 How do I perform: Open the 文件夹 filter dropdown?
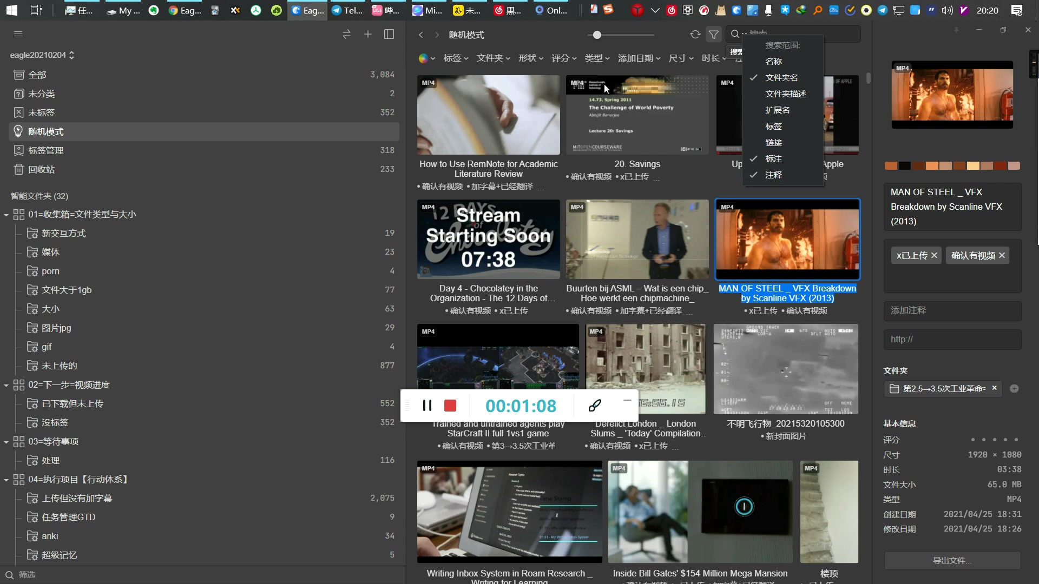tap(494, 58)
